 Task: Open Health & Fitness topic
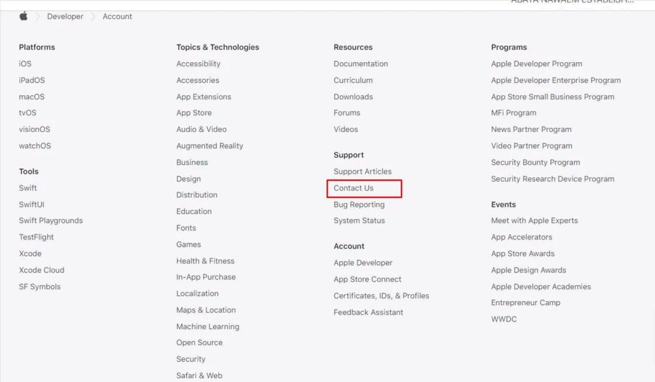[206, 261]
